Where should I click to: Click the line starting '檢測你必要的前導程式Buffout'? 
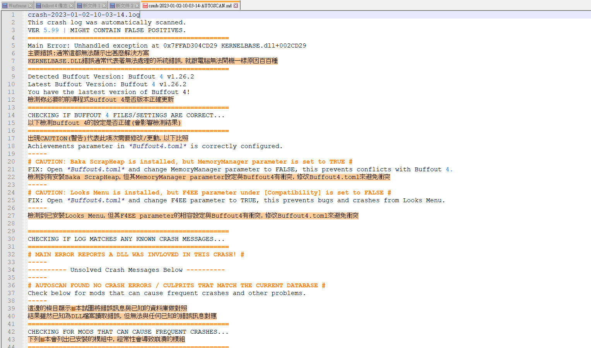tap(101, 100)
